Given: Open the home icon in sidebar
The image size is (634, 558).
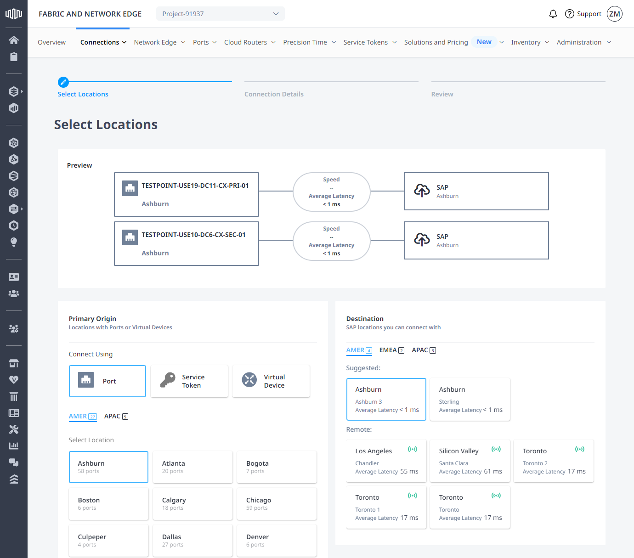Looking at the screenshot, I should 14,40.
